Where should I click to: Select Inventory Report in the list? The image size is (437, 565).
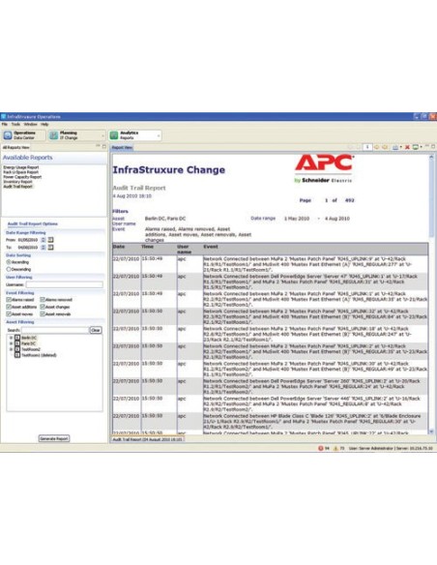click(17, 182)
